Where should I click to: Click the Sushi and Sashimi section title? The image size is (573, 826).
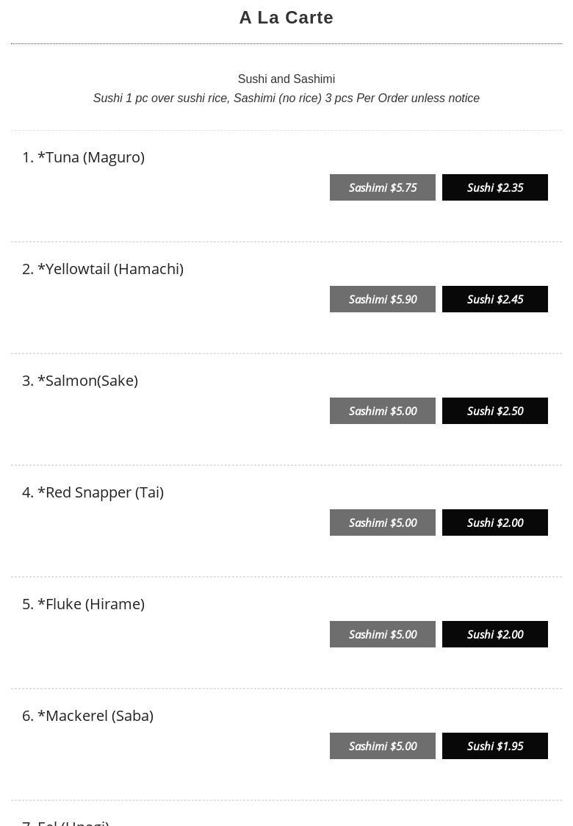coord(286,79)
